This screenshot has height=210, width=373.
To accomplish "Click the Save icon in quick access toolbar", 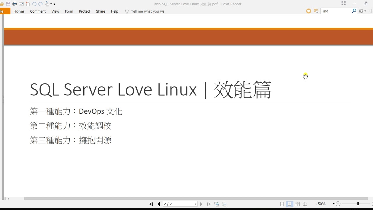I will (8, 4).
